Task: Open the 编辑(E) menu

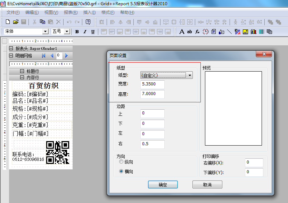Action: tap(32, 12)
